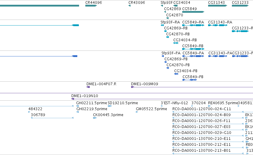The width and height of the screenshot is (253, 155).
Task: Click the CG5849 gene label
Action: click(189, 9)
